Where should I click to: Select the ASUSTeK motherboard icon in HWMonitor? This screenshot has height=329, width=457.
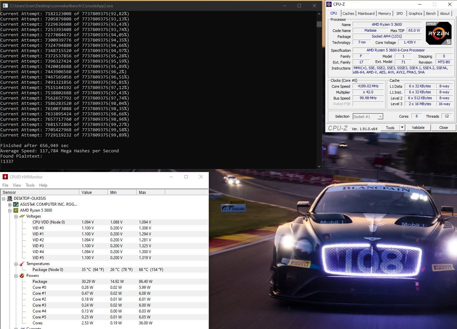16,204
